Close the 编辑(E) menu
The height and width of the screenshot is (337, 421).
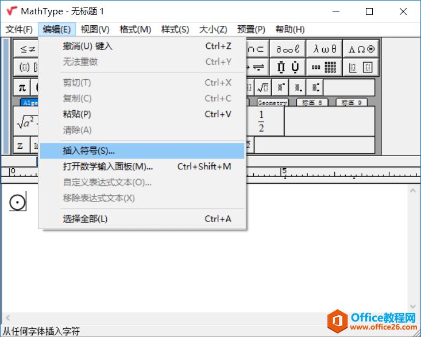pos(57,29)
